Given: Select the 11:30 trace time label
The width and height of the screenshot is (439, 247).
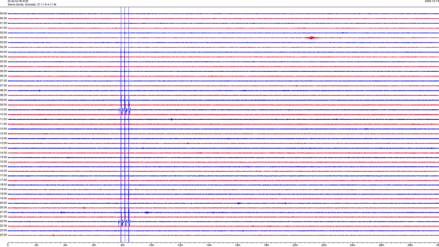Looking at the screenshot, I should [3, 124].
